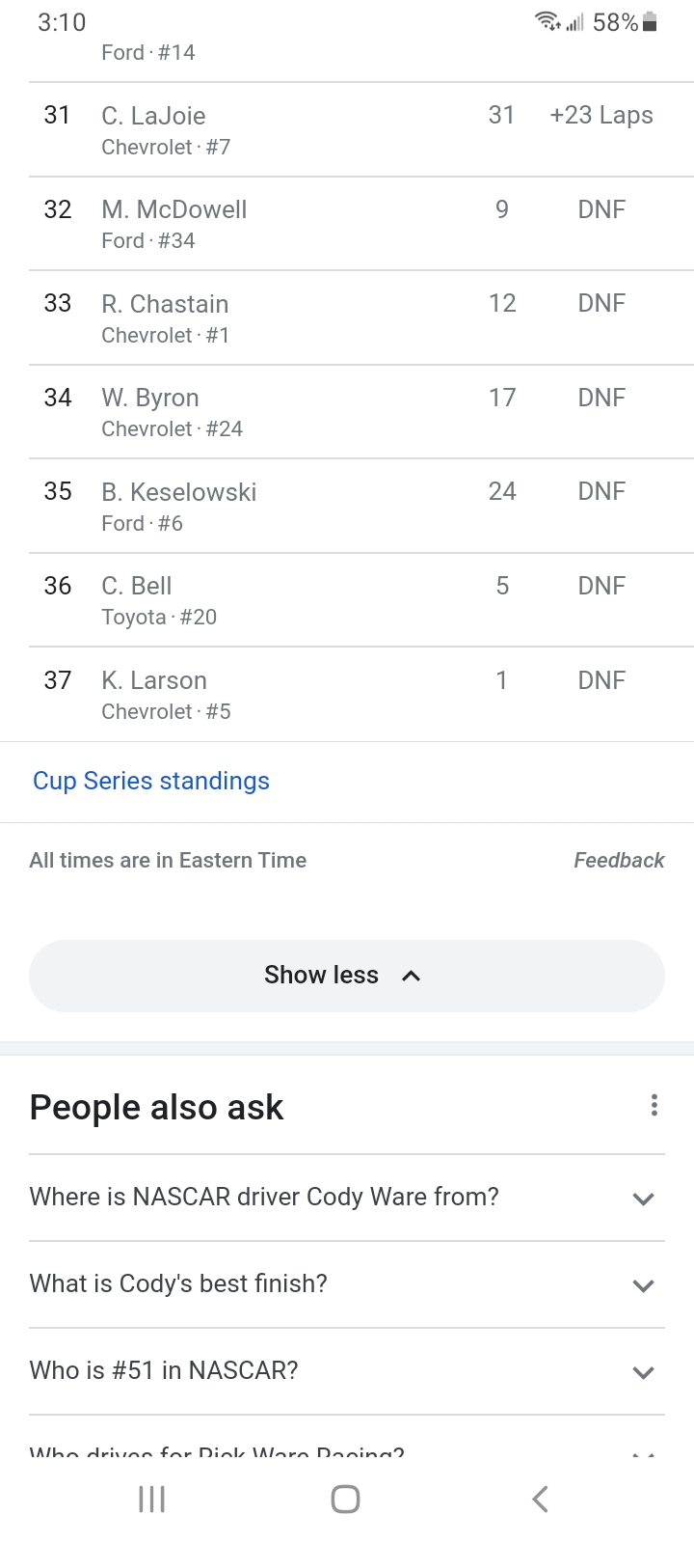The width and height of the screenshot is (694, 1544).
Task: Select the M. McDowell result row
Action: pyautogui.click(x=347, y=224)
